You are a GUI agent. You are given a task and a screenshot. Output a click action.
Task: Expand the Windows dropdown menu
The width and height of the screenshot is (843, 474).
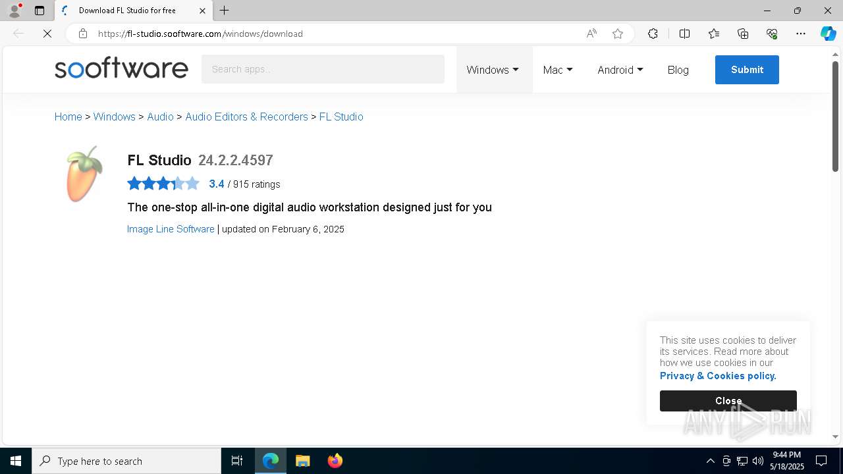pyautogui.click(x=493, y=70)
